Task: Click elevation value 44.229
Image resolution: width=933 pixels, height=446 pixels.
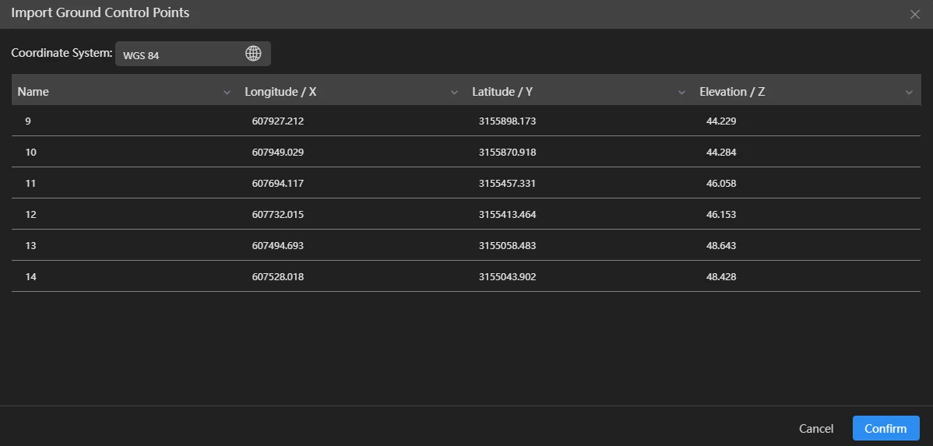Action: (x=721, y=121)
